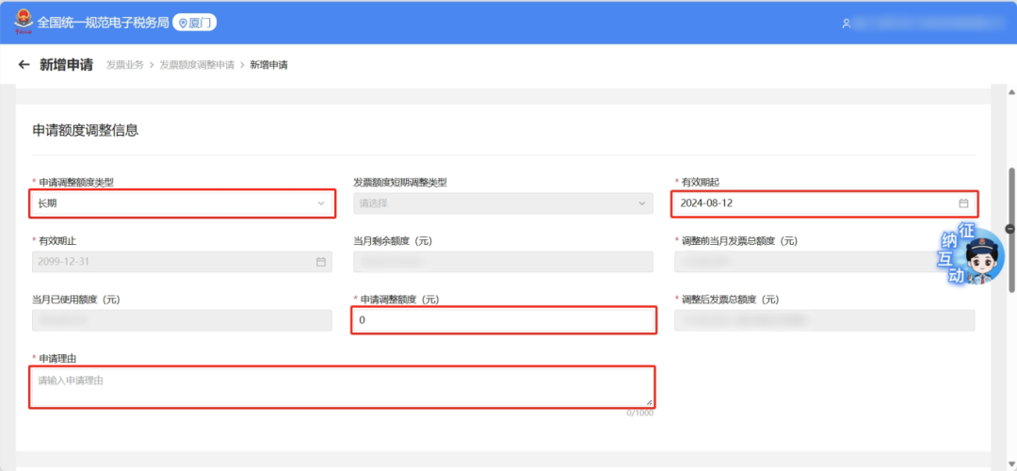Click the 新增申请 page title
The width and height of the screenshot is (1017, 471).
(66, 65)
